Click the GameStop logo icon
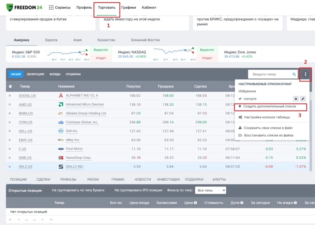 [x=61, y=158]
